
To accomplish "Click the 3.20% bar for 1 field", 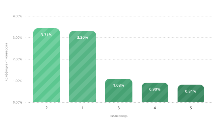I will 83,67.
